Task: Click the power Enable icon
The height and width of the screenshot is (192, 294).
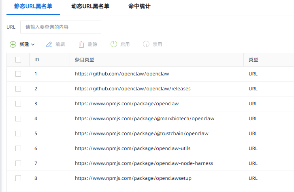Action: coord(114,44)
